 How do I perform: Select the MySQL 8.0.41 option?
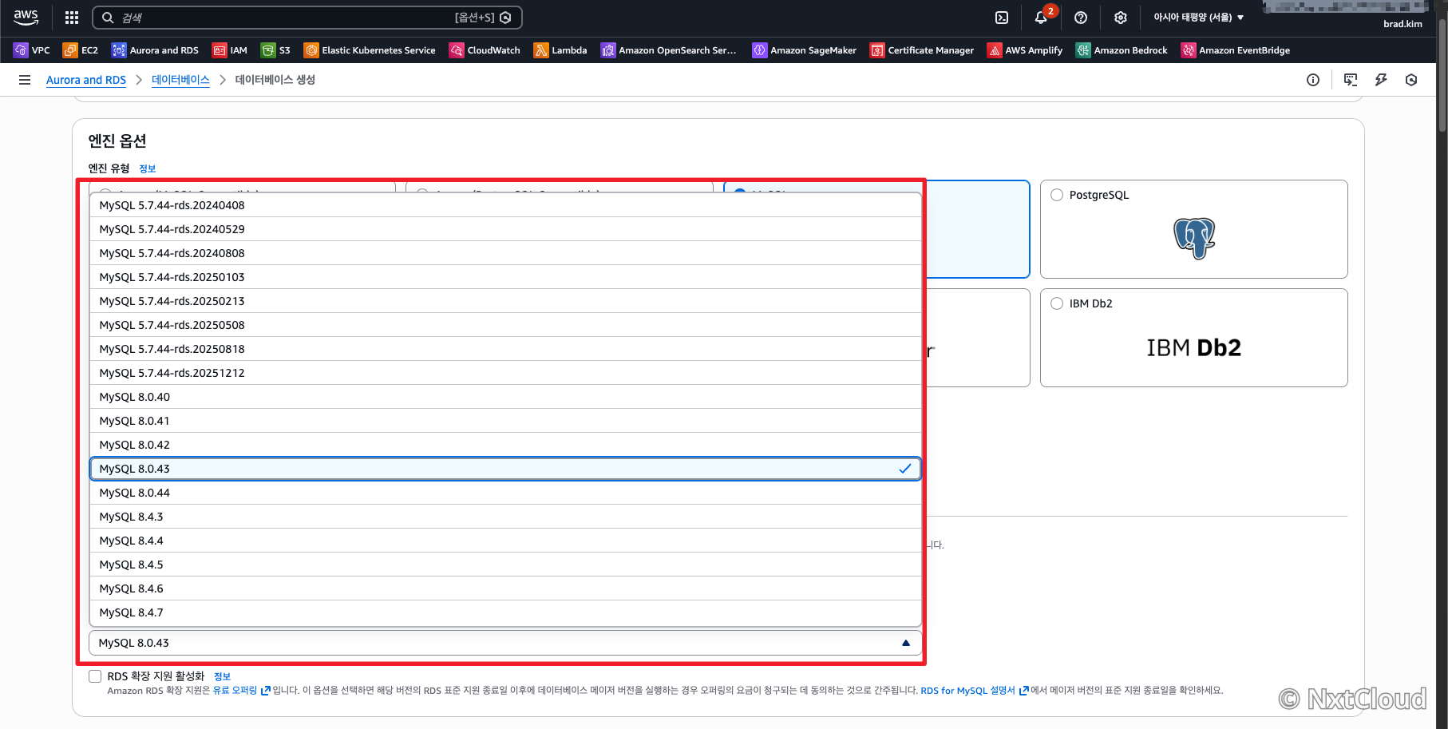point(505,421)
